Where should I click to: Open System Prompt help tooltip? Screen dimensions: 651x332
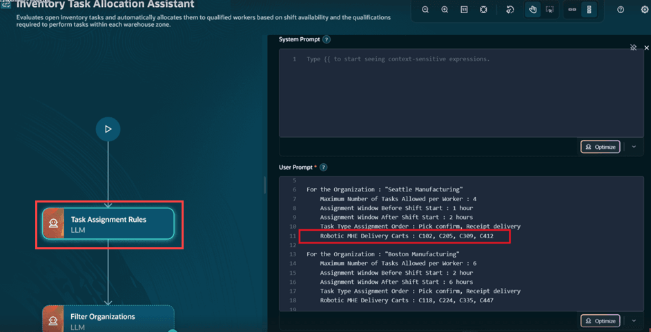(327, 40)
